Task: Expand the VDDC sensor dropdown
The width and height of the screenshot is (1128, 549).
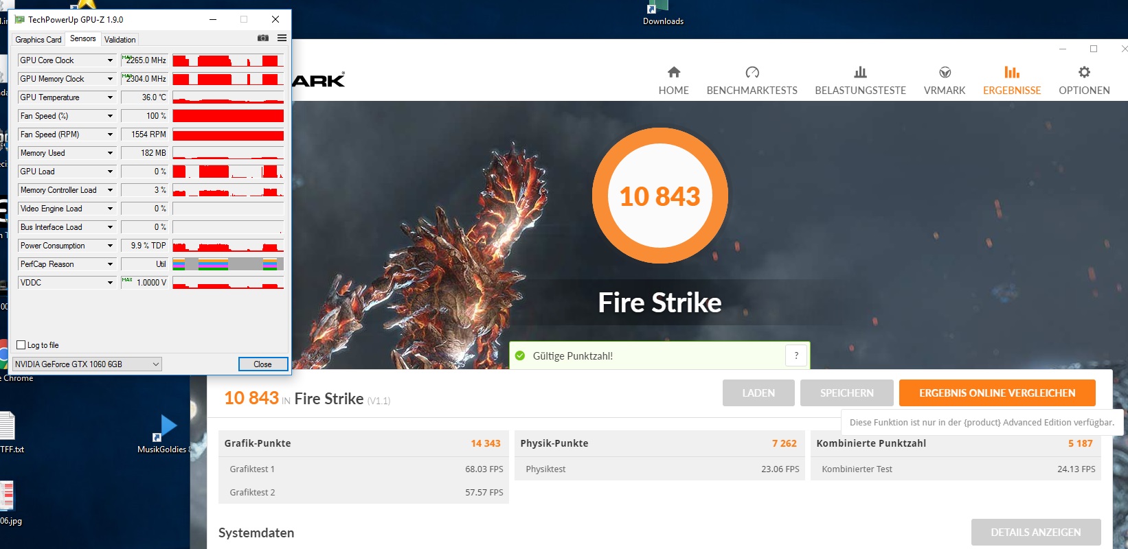Action: click(x=110, y=283)
